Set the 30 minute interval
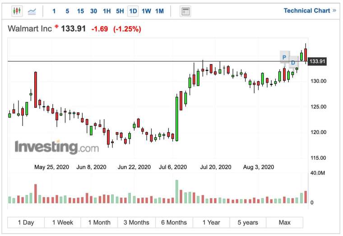This screenshot has height=236, width=343. coord(93,11)
